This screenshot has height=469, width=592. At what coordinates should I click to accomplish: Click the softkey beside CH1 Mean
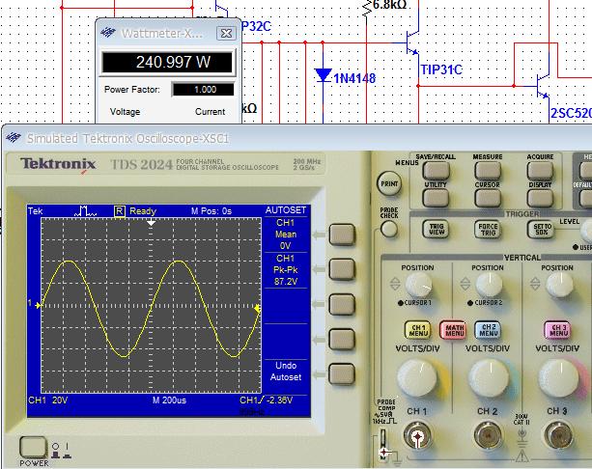point(342,234)
